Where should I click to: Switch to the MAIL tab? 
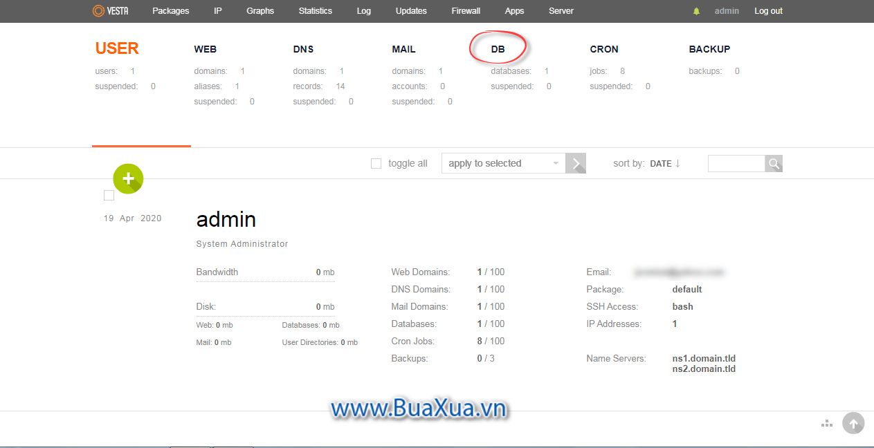(403, 49)
